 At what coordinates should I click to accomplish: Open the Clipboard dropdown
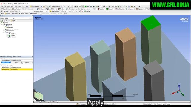click(x=140, y=9)
